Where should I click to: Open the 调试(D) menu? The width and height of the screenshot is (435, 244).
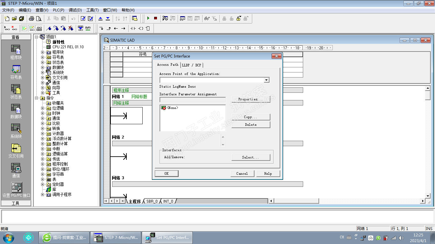point(75,10)
